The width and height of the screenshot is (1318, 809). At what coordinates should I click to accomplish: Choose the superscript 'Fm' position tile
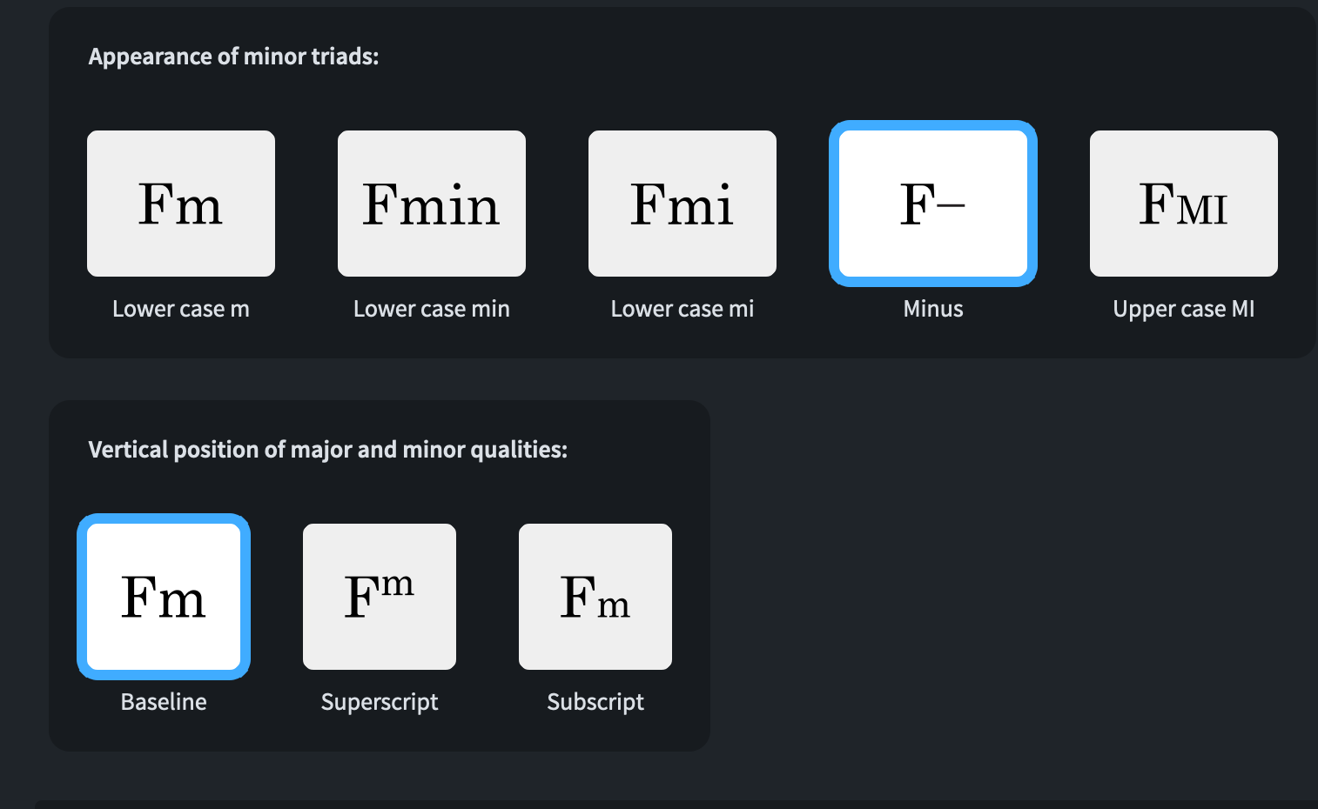point(380,597)
